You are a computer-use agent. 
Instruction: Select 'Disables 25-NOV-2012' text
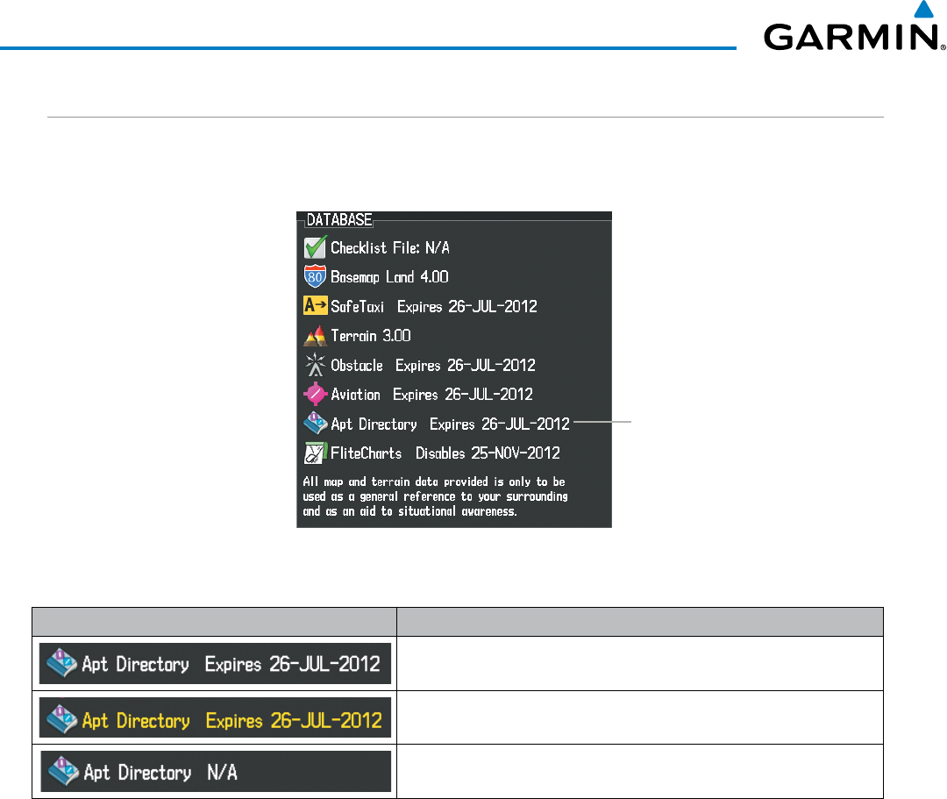[488, 453]
